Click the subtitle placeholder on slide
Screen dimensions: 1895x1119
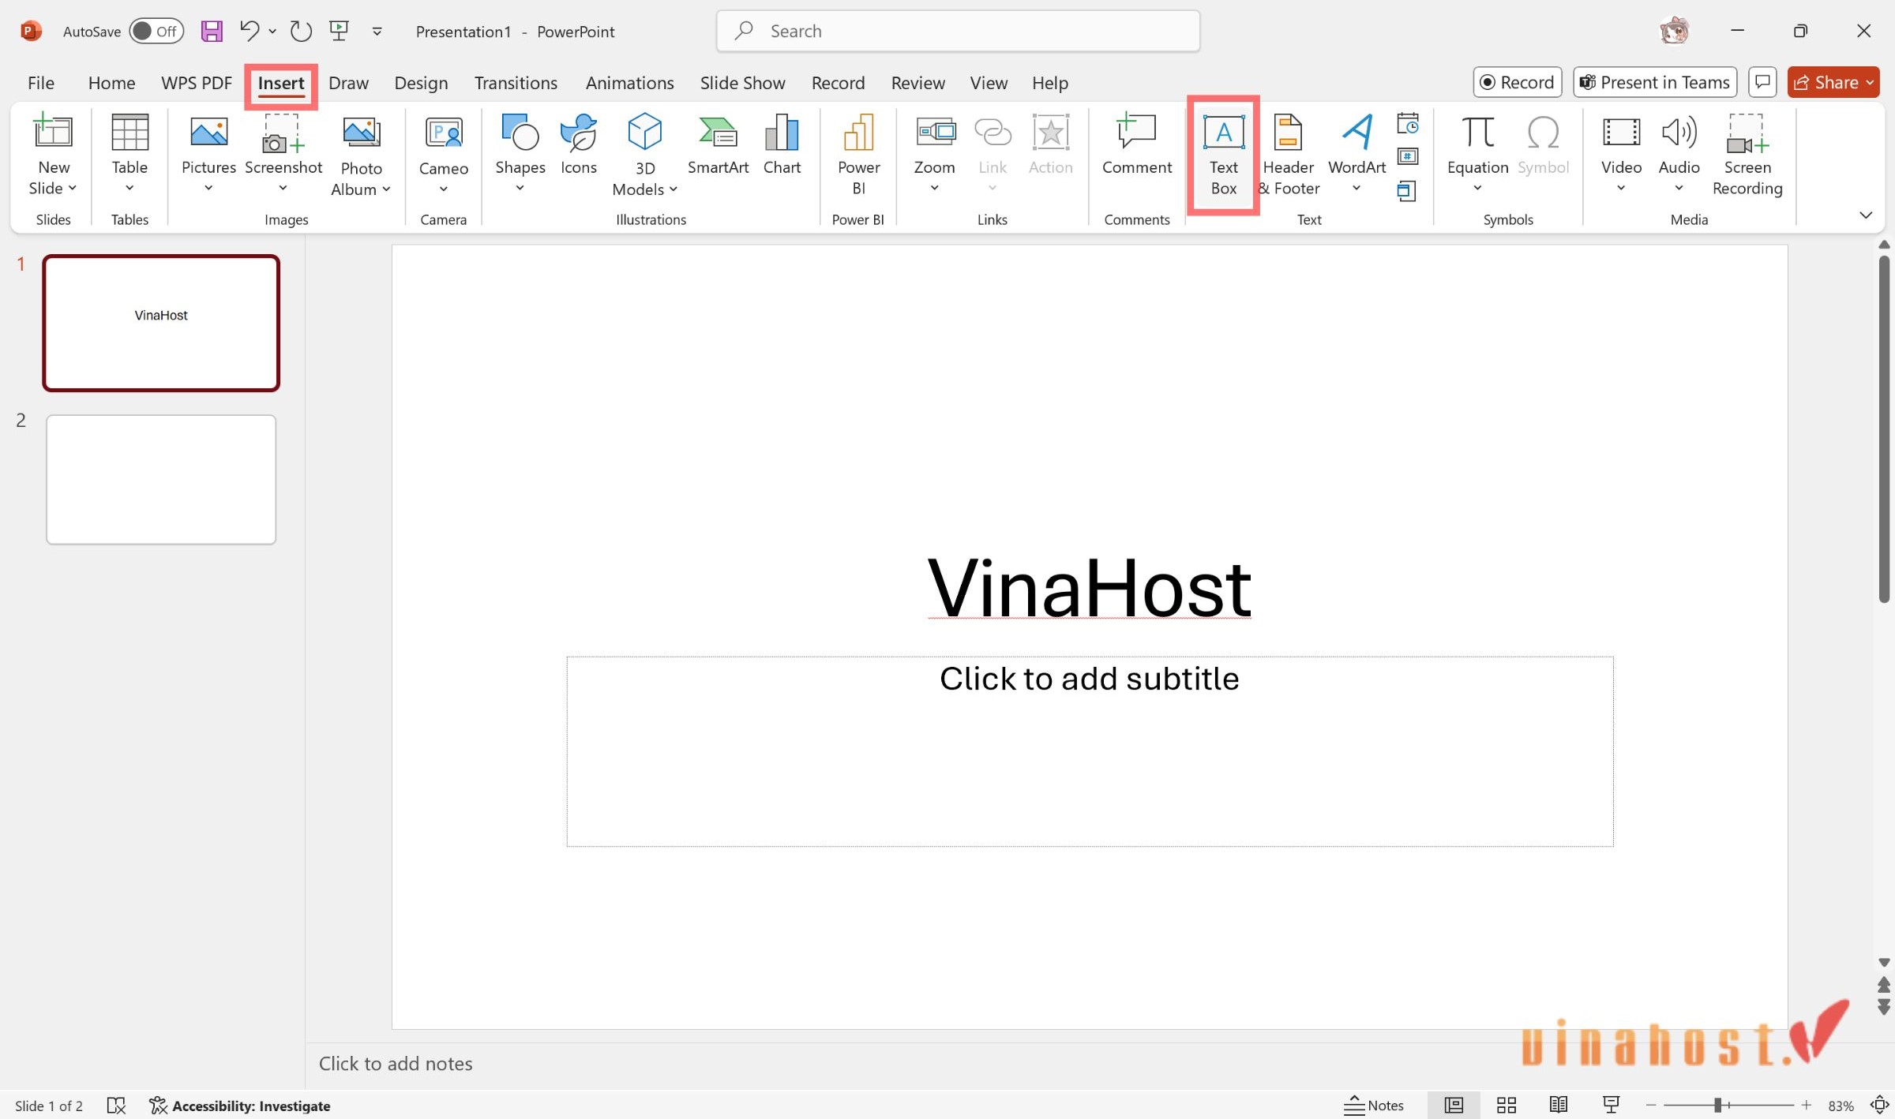[1089, 751]
